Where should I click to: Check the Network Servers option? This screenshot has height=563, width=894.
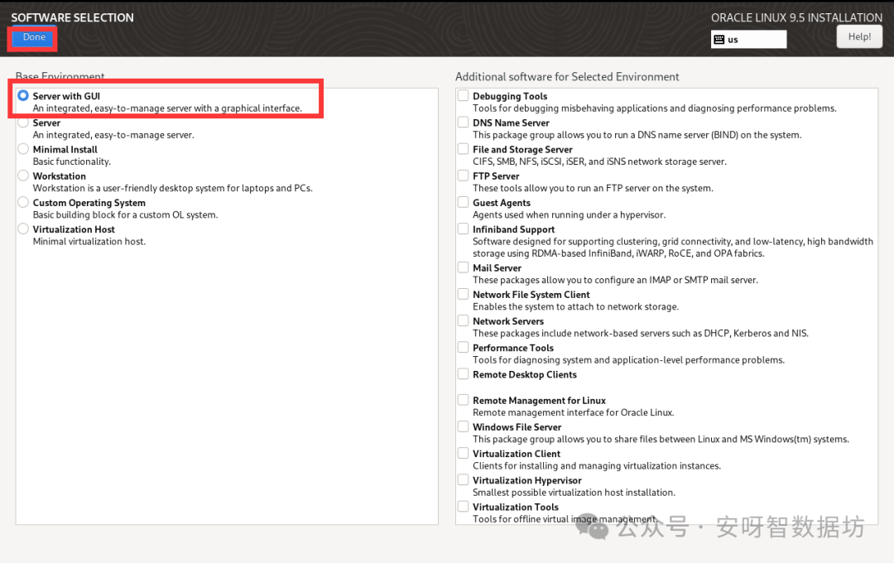coord(463,320)
